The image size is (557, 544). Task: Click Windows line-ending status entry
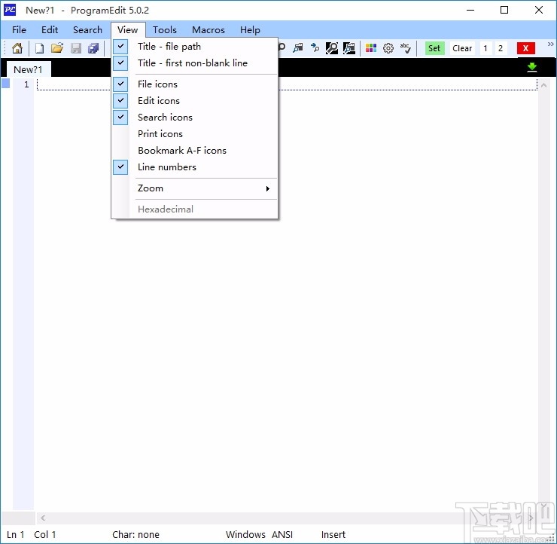click(245, 534)
